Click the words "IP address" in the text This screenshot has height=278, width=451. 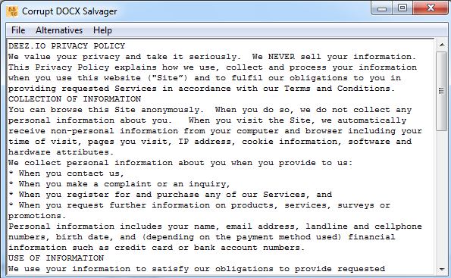click(x=205, y=142)
